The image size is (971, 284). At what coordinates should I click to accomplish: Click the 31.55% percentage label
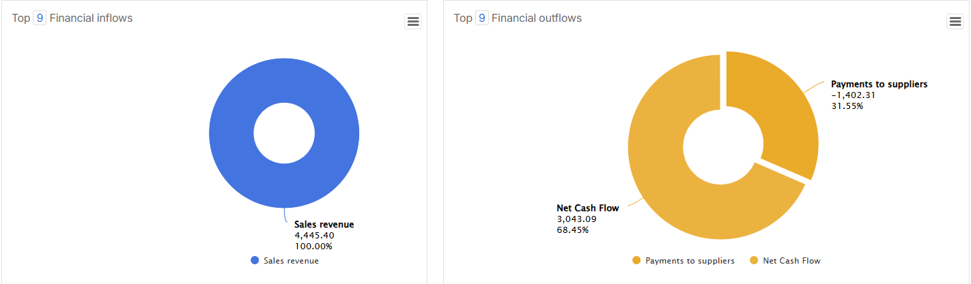tap(847, 106)
